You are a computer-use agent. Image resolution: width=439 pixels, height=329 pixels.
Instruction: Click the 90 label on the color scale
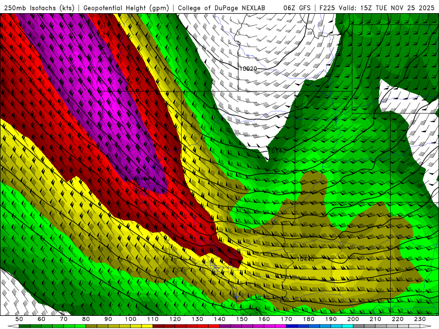108,319
